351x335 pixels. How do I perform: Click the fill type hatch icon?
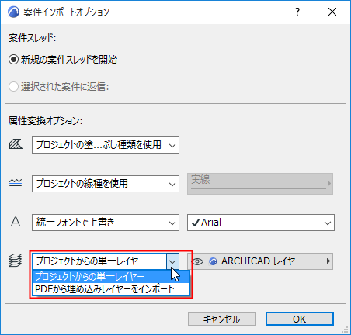16,144
